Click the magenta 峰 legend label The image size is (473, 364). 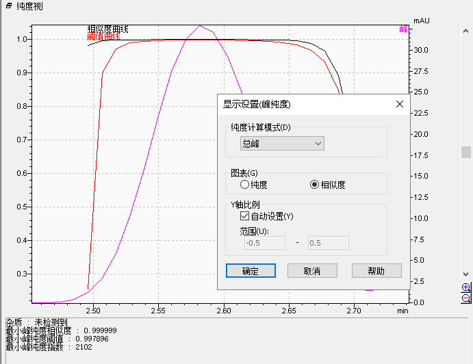(x=403, y=29)
